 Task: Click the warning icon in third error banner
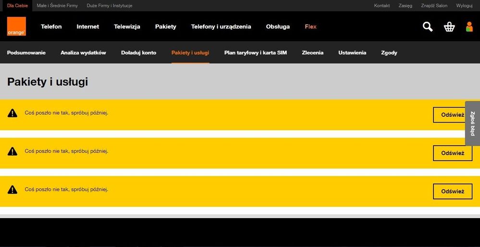[x=12, y=189]
